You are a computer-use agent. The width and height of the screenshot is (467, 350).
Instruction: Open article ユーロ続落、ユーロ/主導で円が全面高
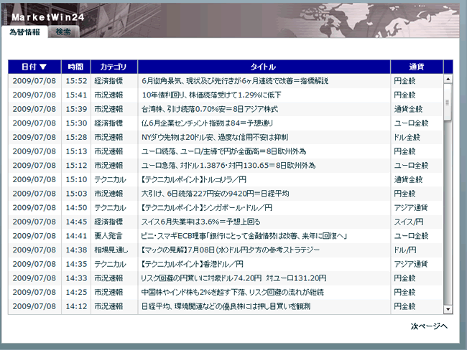click(x=223, y=151)
